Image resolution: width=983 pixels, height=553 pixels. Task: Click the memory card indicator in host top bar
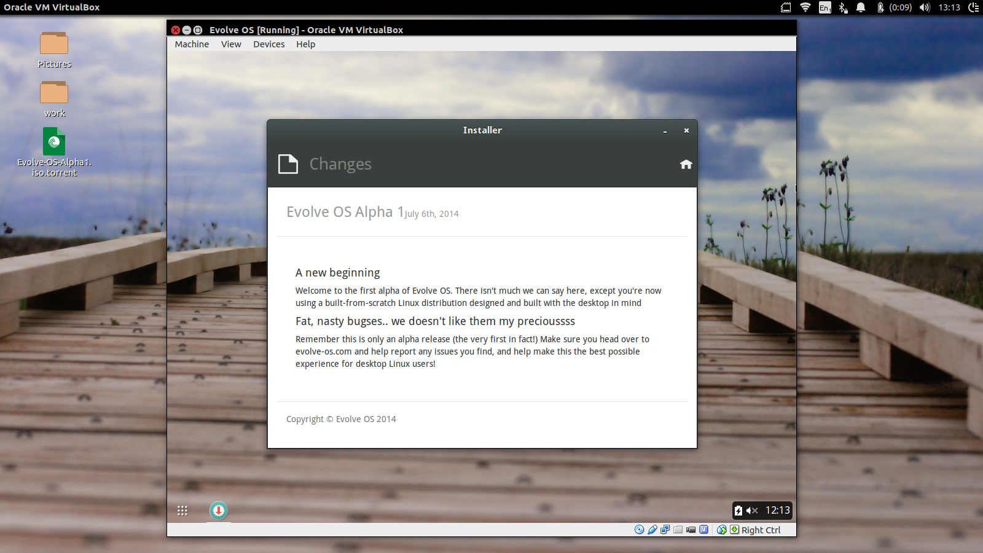(786, 7)
